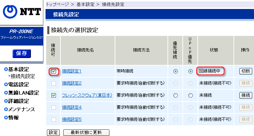254x136 pixels.
Task: Open the 接続設定5 link
Action: click(72, 119)
